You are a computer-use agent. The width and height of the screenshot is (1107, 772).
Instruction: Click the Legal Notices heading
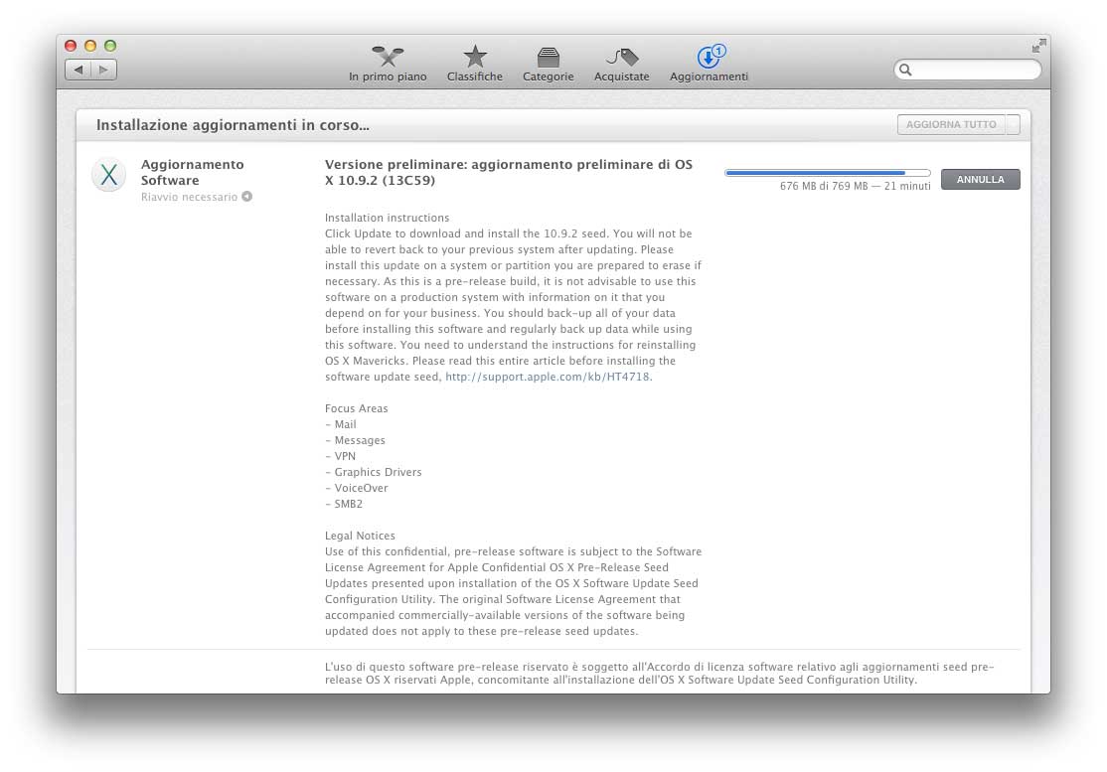tap(360, 536)
